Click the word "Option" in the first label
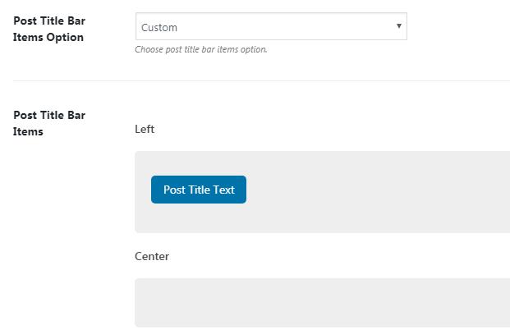The image size is (510, 334). coord(65,37)
